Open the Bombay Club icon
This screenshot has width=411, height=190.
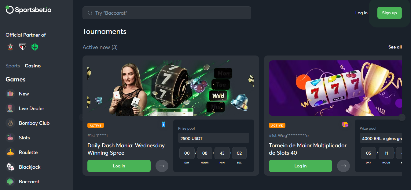pyautogui.click(x=10, y=123)
